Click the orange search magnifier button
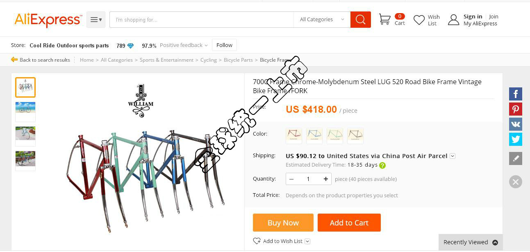The image size is (530, 252). [x=361, y=20]
